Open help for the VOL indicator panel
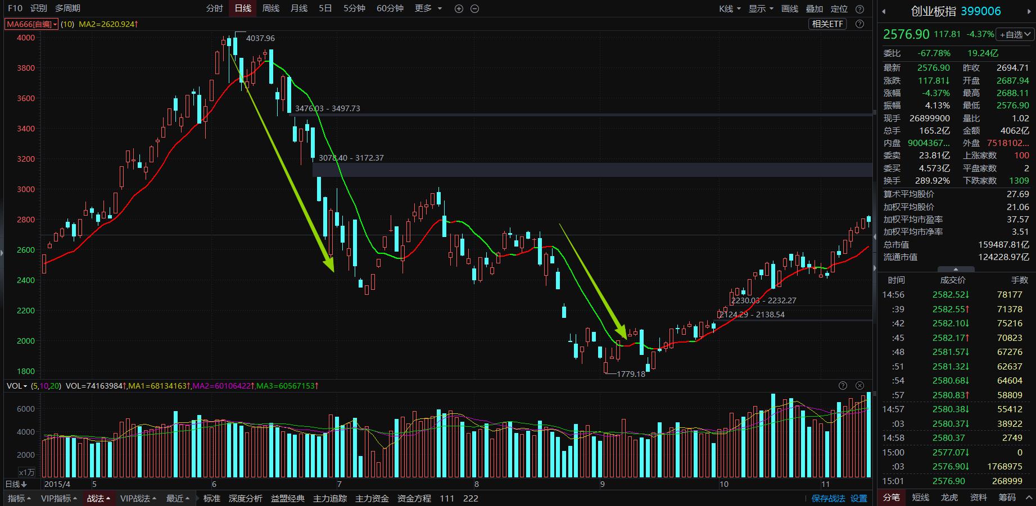This screenshot has width=1036, height=506. point(843,385)
